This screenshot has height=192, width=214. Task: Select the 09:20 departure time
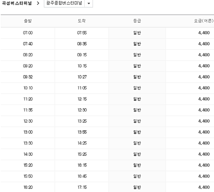pyautogui.click(x=28, y=66)
